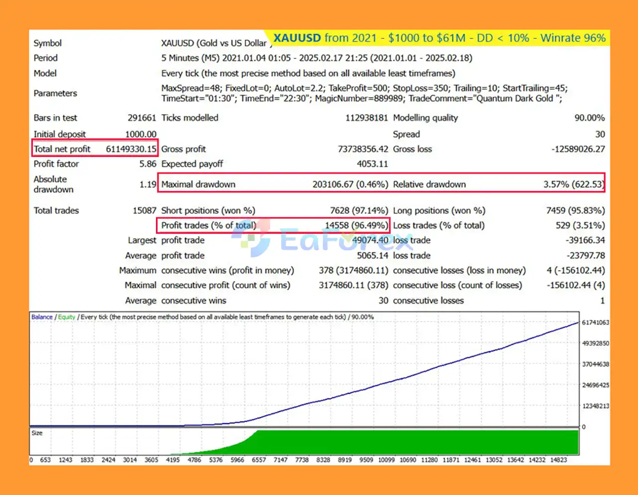
Task: Click the Equity legend label on chart
Action: 66,317
